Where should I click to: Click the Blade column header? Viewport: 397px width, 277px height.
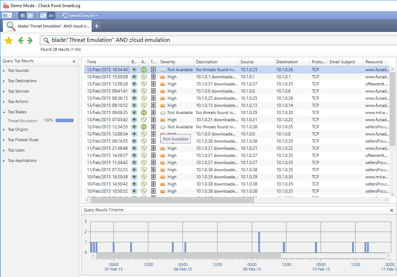[x=134, y=61]
